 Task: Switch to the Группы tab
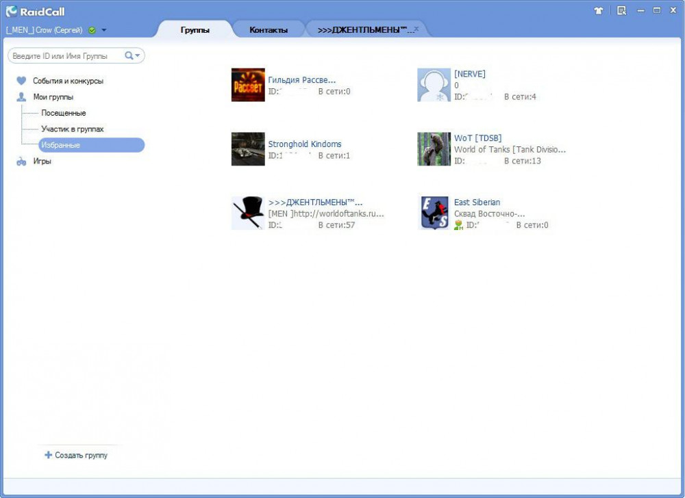tap(195, 30)
